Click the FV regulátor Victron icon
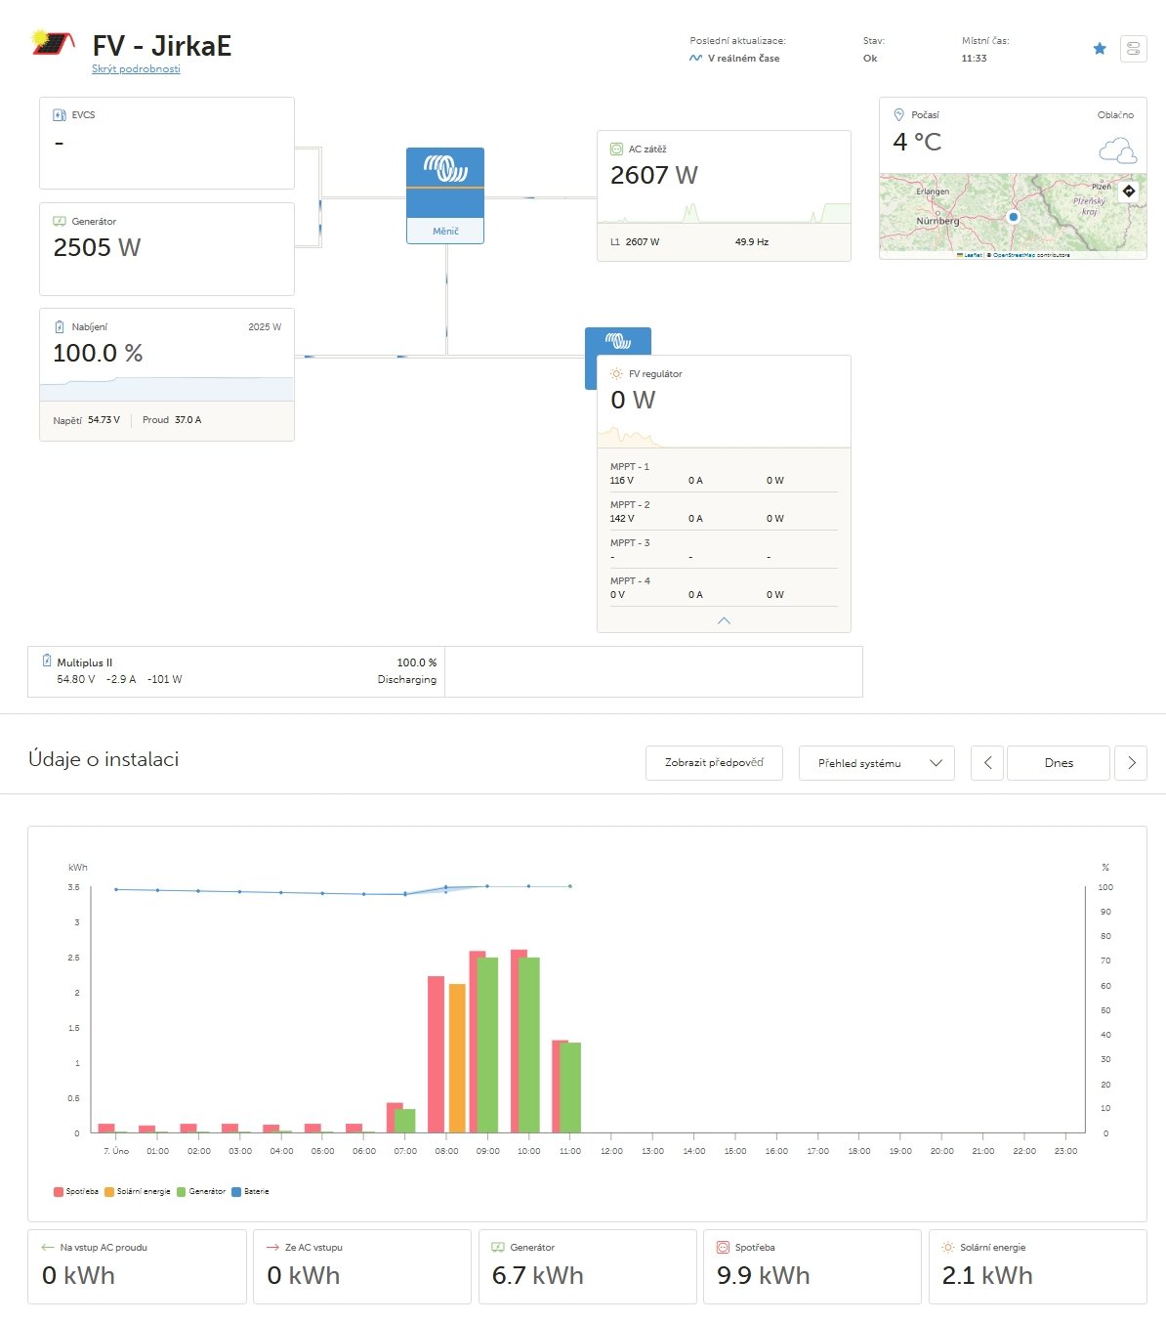Viewport: 1166px width, 1323px height. click(x=617, y=341)
